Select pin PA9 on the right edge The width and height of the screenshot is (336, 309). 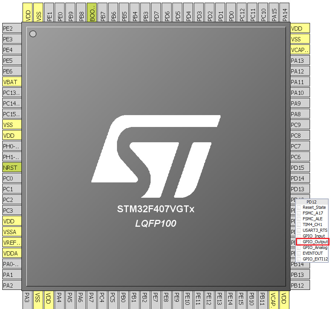(x=300, y=103)
